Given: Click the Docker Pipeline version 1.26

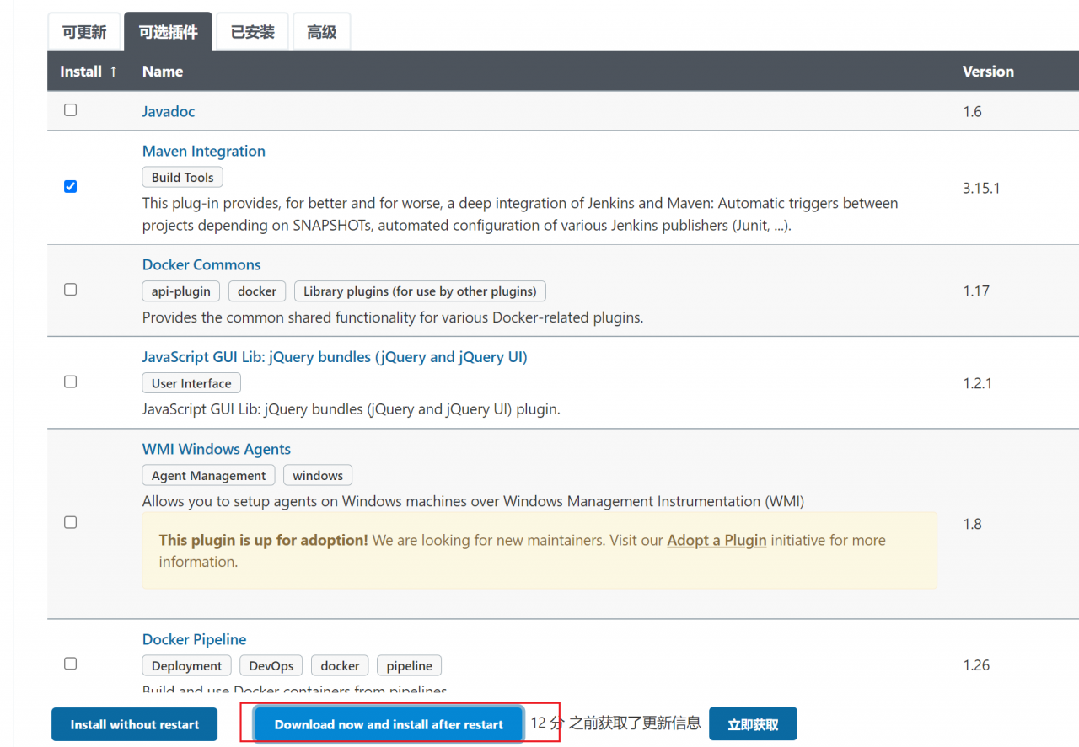Looking at the screenshot, I should (976, 665).
